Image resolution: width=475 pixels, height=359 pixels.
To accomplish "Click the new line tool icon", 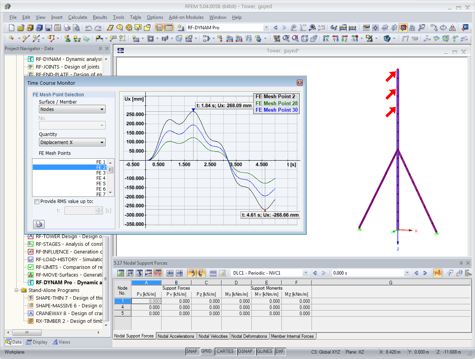I will point(26,39).
